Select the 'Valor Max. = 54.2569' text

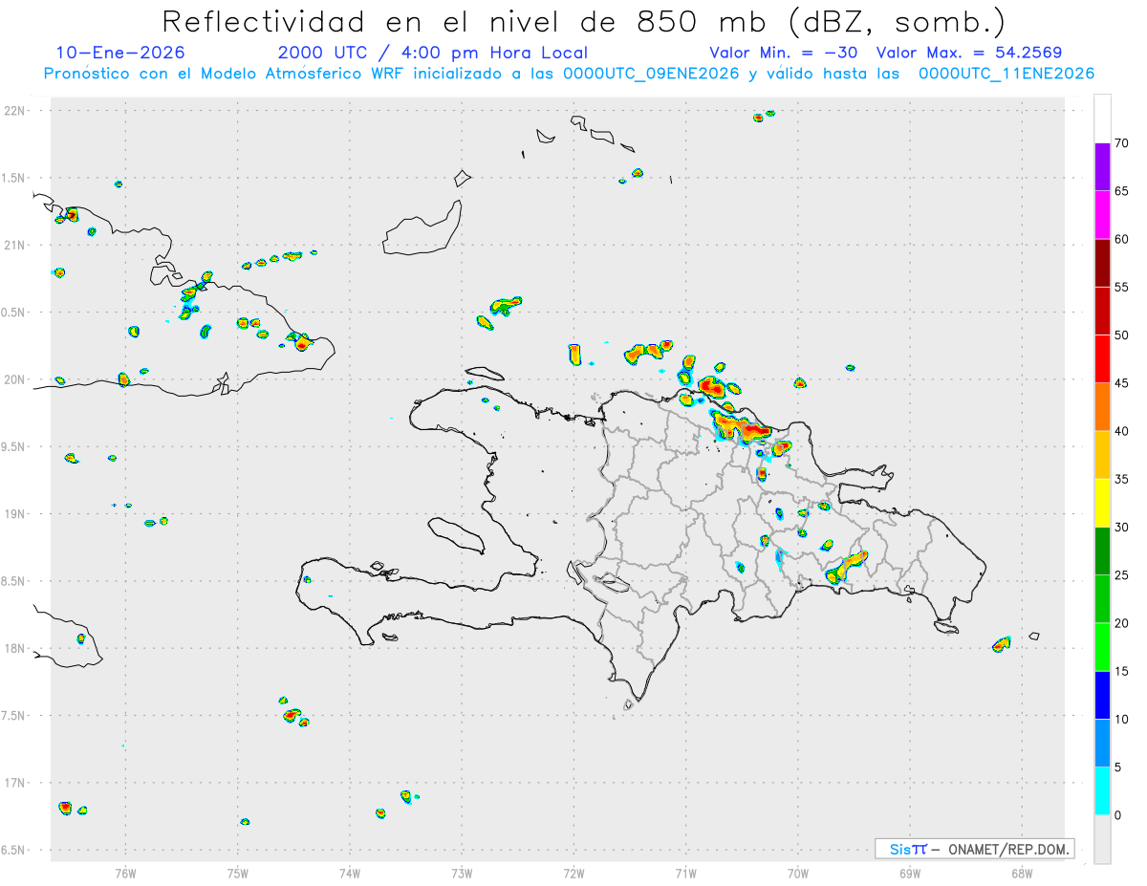pyautogui.click(x=969, y=53)
